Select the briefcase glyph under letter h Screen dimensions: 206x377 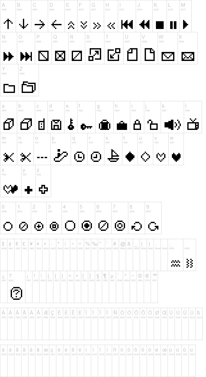point(122,125)
